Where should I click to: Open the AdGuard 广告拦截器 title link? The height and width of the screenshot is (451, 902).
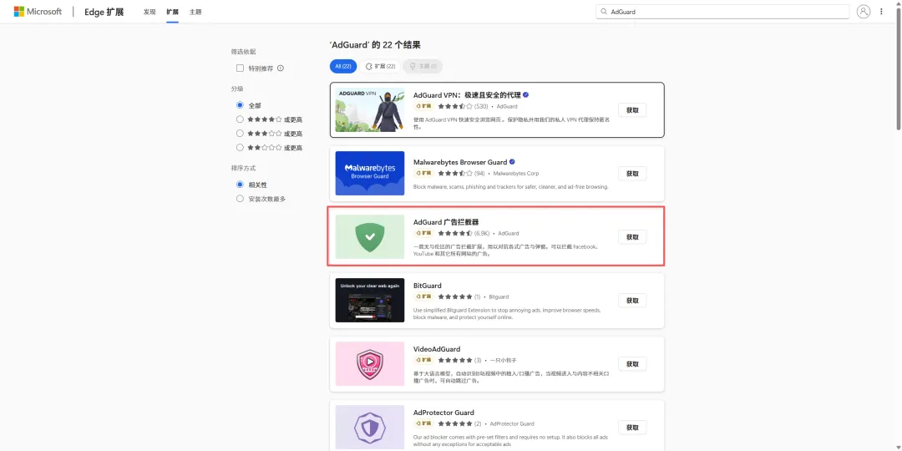click(x=446, y=222)
